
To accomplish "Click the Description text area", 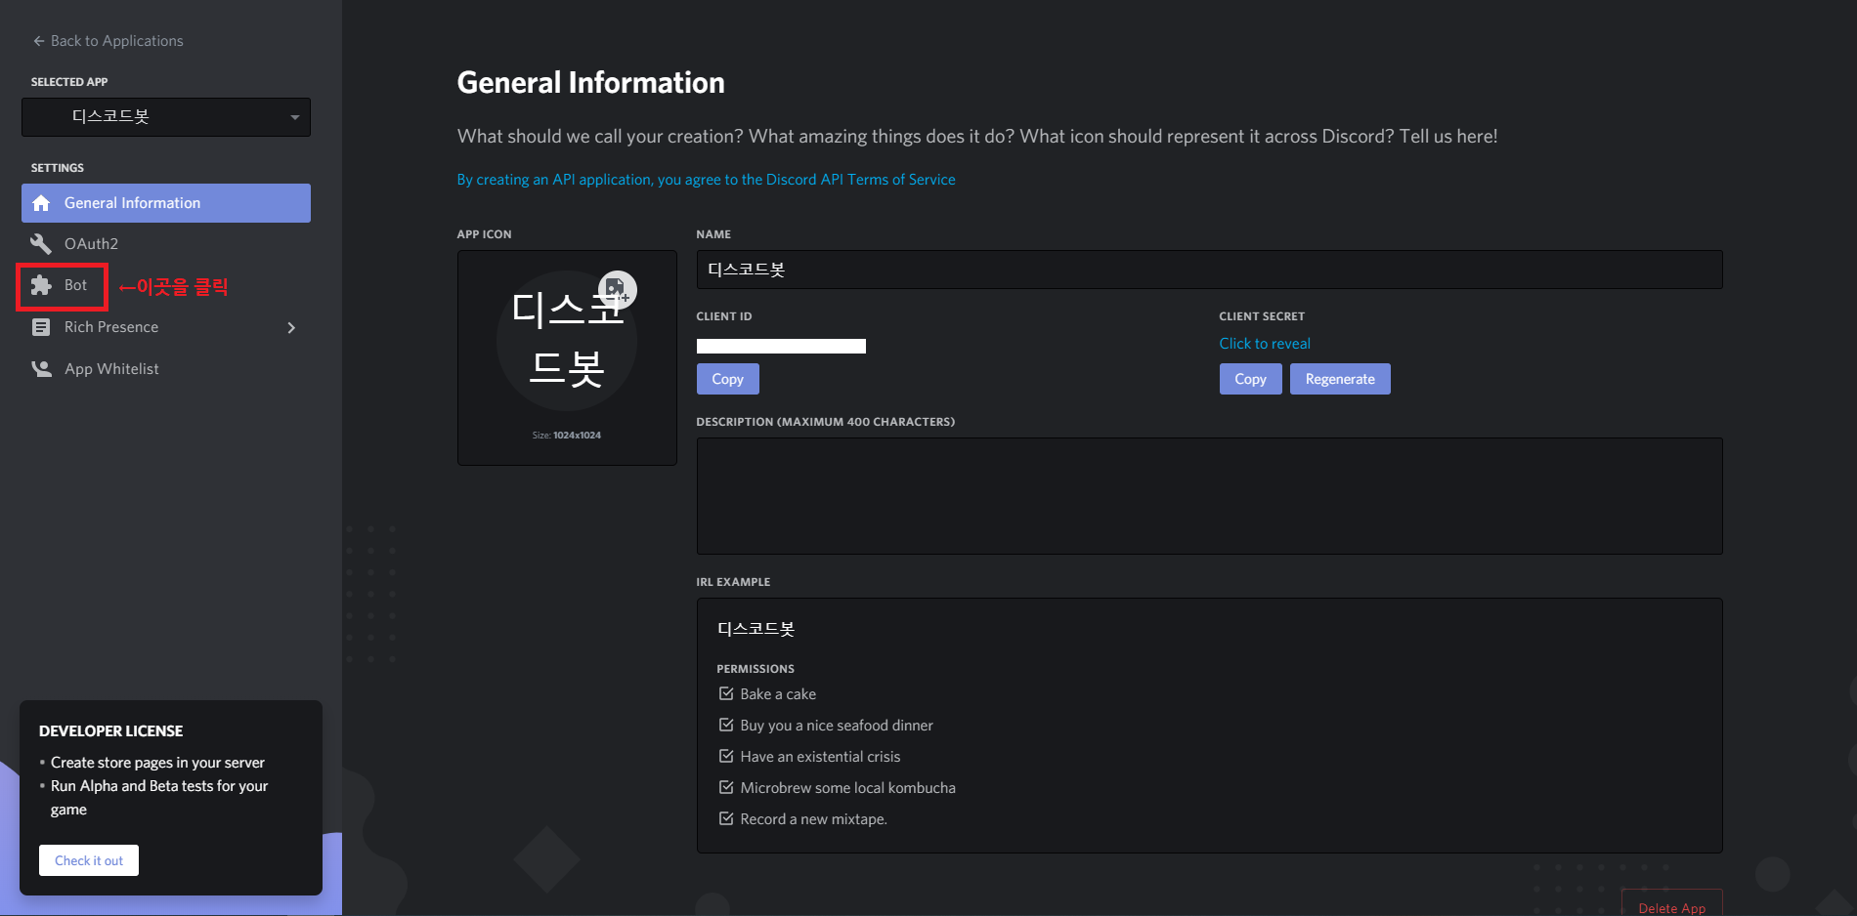I will pos(1209,496).
